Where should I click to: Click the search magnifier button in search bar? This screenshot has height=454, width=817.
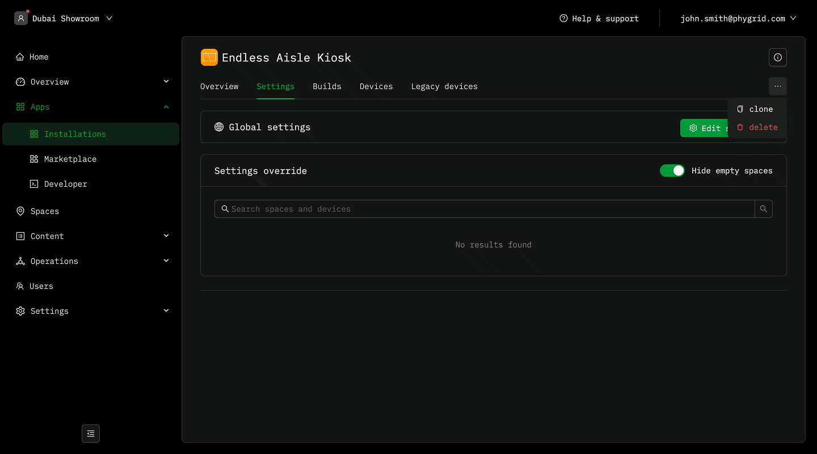coord(764,209)
